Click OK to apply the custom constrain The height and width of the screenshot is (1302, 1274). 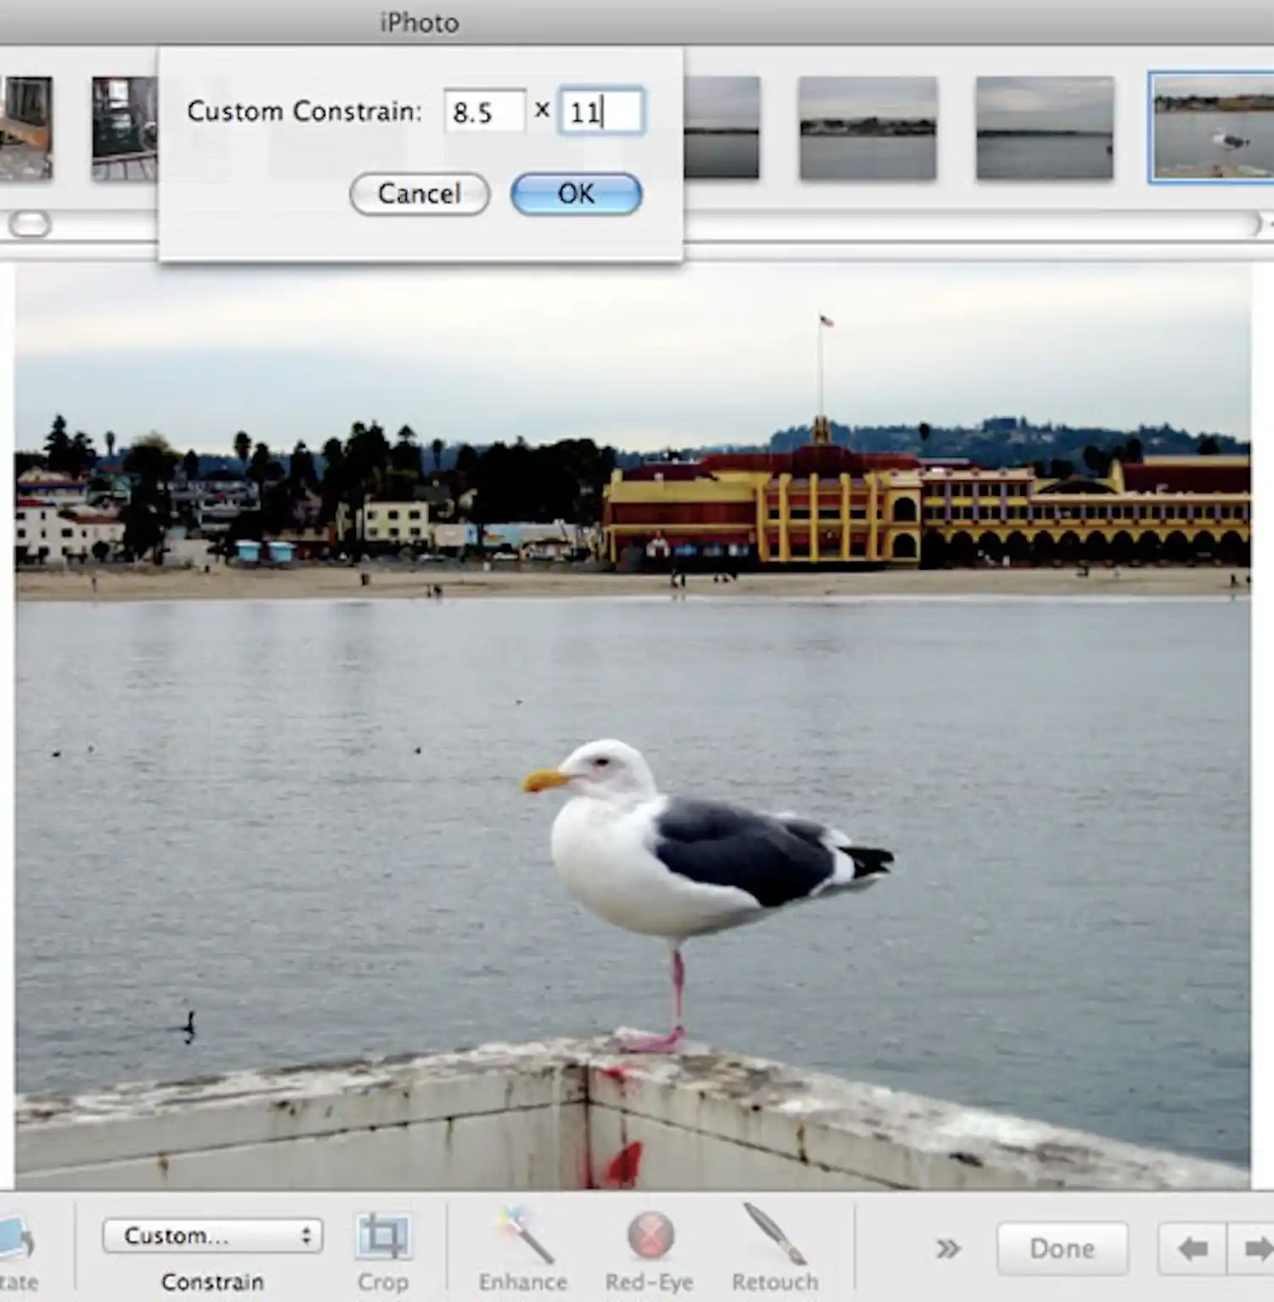[576, 194]
